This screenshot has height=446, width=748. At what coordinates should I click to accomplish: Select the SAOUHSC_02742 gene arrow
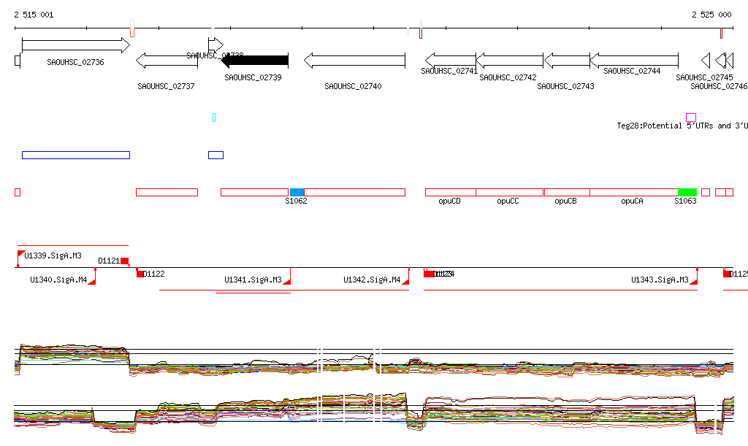pos(509,61)
